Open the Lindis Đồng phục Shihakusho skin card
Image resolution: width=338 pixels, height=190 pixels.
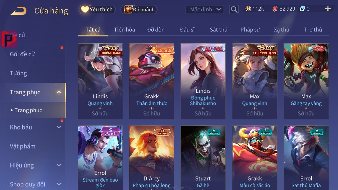click(203, 81)
